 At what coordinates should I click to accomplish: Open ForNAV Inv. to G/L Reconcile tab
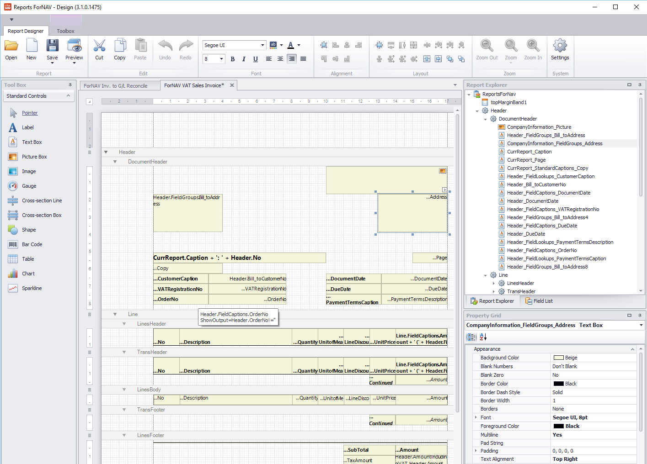pos(116,86)
